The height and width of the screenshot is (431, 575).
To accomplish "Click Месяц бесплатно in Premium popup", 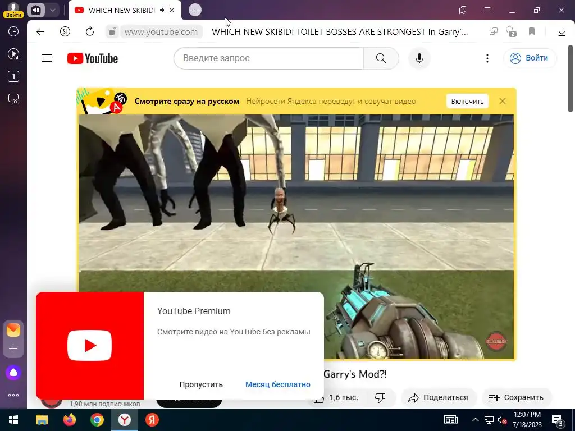I will coord(277,384).
